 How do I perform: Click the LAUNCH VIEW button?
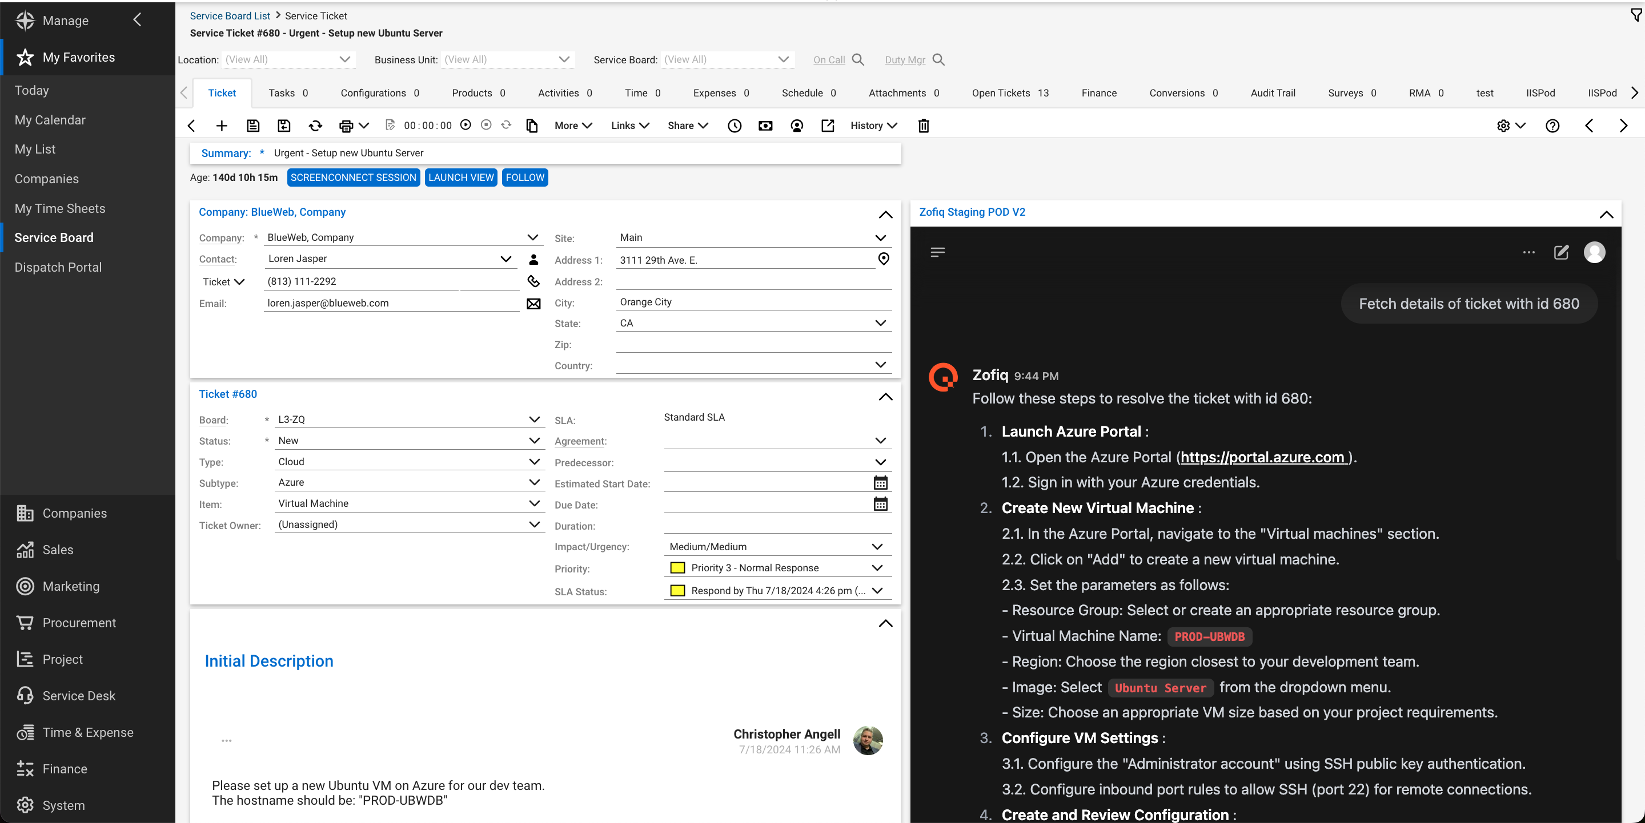tap(461, 177)
